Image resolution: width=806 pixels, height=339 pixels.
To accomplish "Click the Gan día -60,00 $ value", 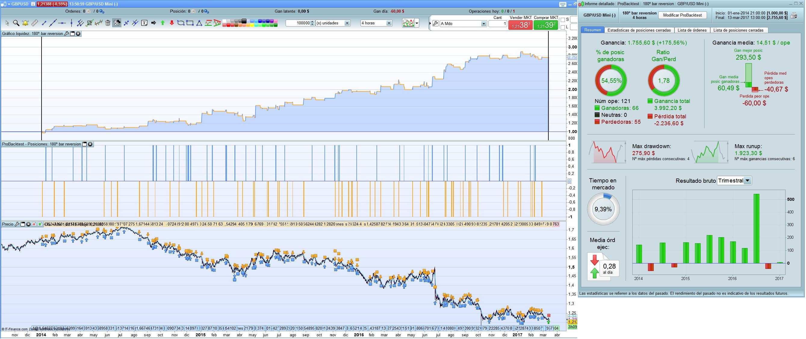I will [397, 11].
